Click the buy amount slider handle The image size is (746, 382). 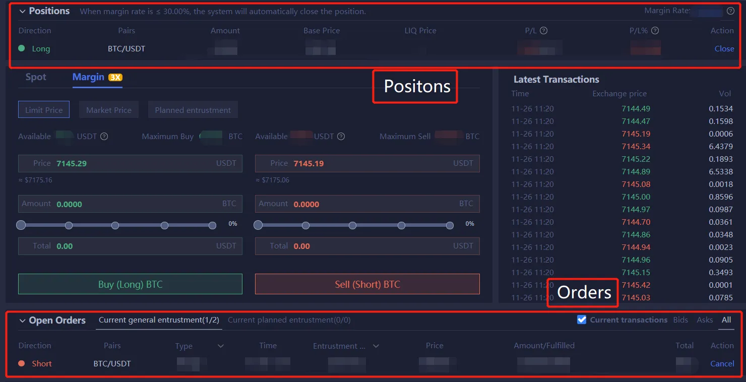pyautogui.click(x=21, y=225)
